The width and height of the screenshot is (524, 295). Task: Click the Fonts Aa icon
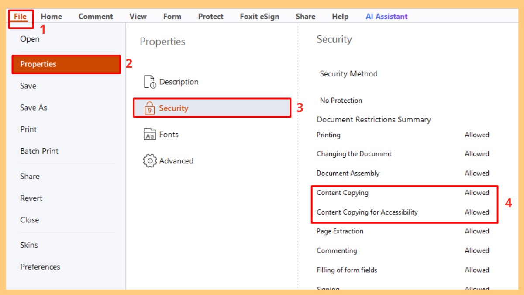[x=150, y=135]
